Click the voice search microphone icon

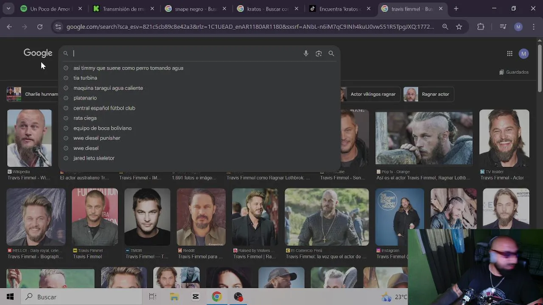point(306,53)
